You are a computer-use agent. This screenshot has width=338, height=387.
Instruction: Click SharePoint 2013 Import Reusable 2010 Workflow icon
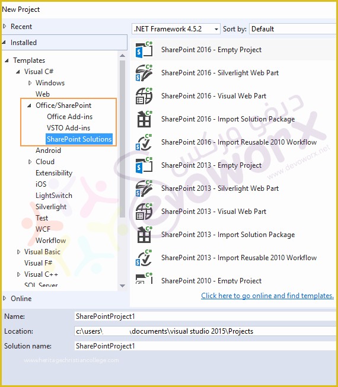tap(144, 258)
